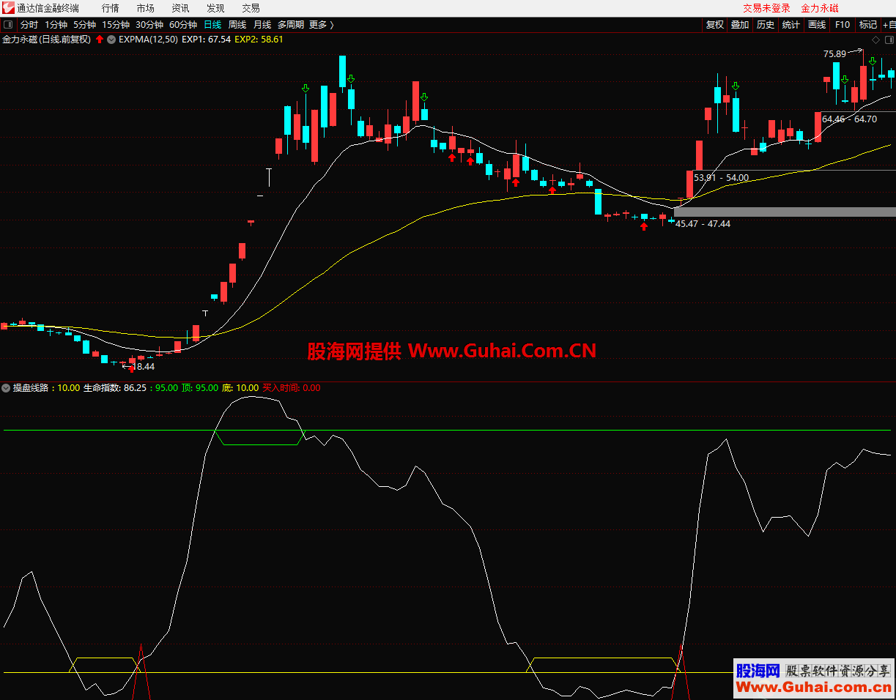The height and width of the screenshot is (700, 896).
Task: Click the 18.44 low price label
Action: click(144, 366)
